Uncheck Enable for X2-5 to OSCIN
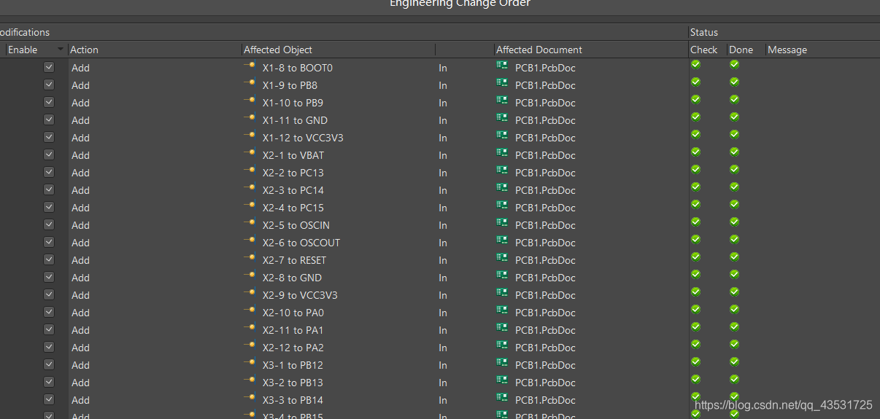The image size is (880, 419). point(49,224)
